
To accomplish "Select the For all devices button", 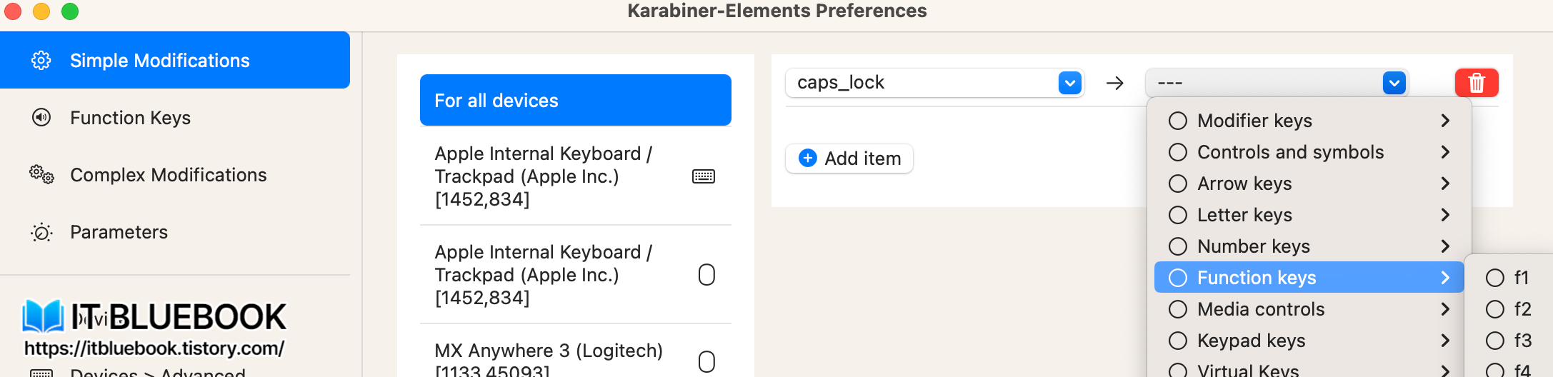I will [x=575, y=100].
